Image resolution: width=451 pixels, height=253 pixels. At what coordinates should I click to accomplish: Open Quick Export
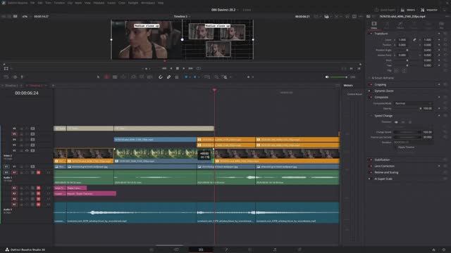(385, 10)
